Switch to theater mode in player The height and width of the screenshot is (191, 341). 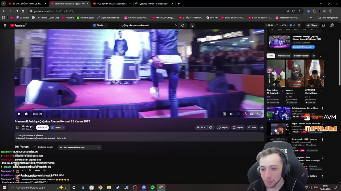coord(252,114)
